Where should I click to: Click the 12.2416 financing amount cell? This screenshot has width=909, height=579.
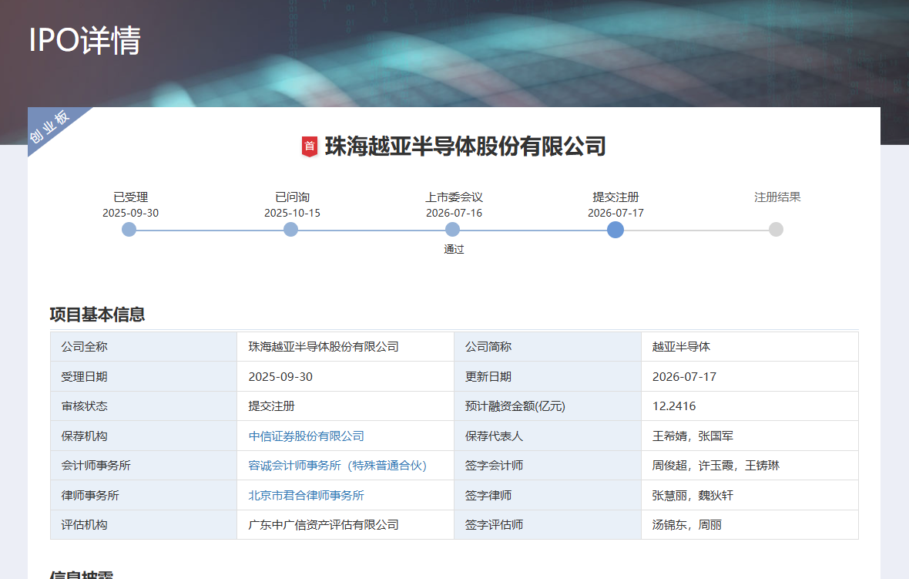pos(750,406)
